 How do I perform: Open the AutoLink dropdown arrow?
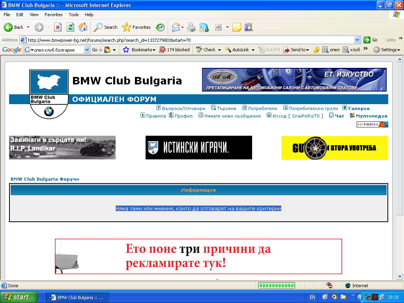253,50
